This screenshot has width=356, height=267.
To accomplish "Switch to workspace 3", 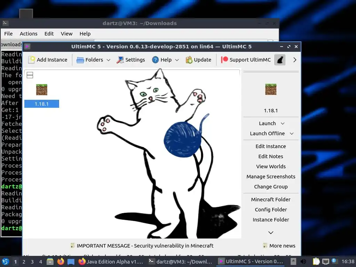I will coord(32,262).
